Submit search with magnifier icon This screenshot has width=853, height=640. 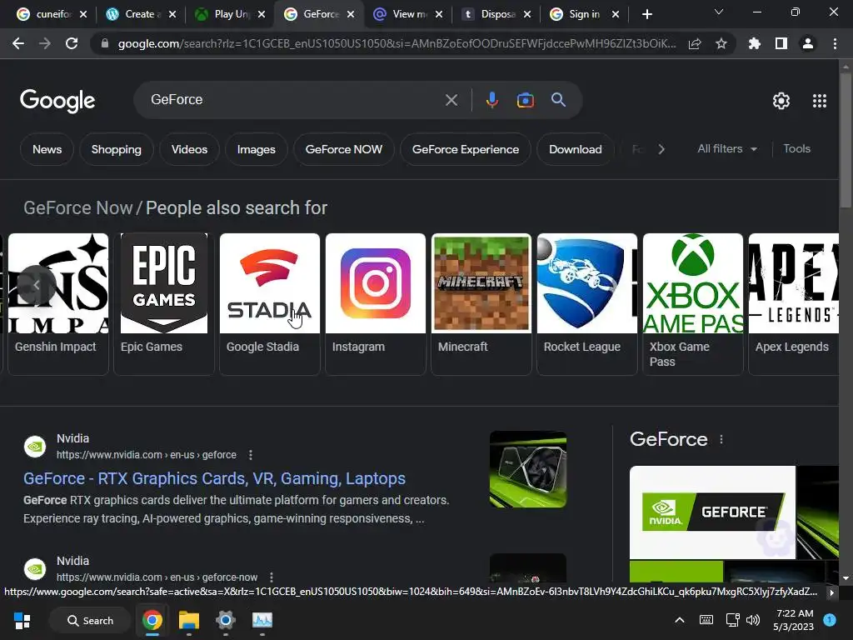tap(558, 100)
